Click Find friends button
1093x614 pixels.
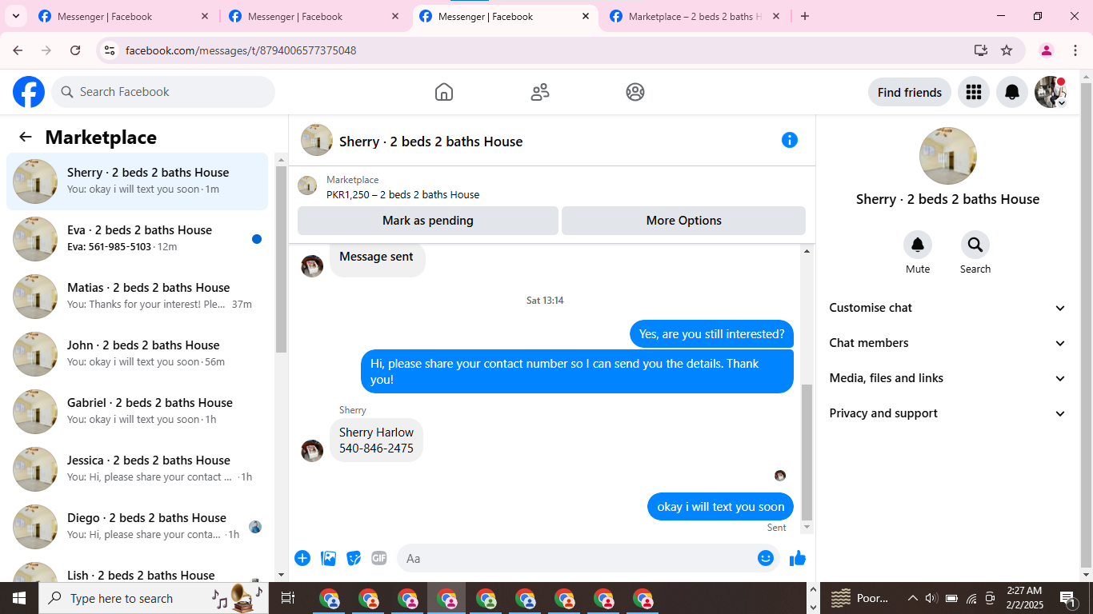(x=910, y=92)
